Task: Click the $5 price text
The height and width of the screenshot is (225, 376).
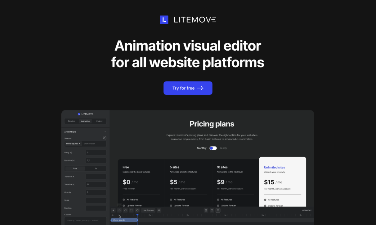Action: coord(173,182)
